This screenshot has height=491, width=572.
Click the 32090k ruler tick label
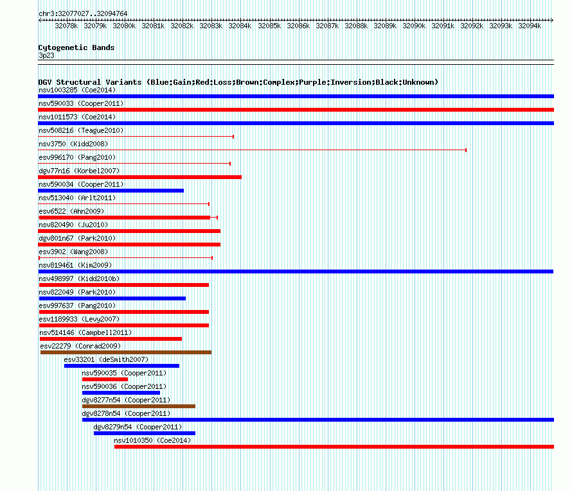tap(414, 26)
